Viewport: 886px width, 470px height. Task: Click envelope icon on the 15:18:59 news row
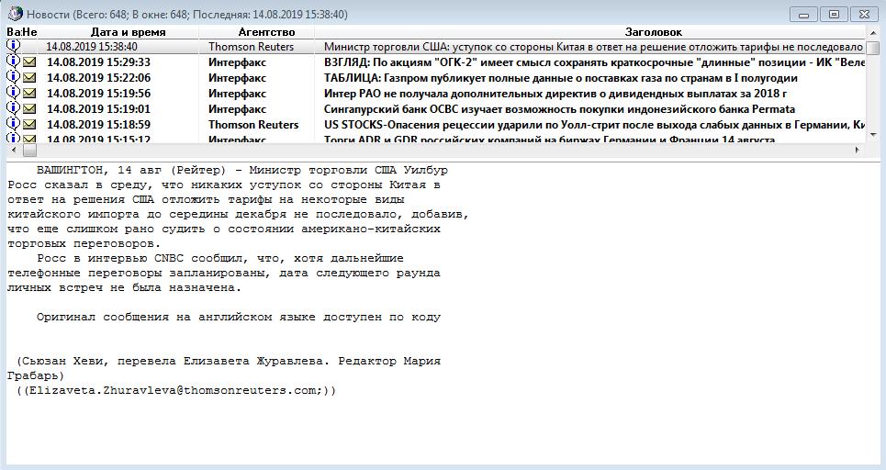[29, 125]
